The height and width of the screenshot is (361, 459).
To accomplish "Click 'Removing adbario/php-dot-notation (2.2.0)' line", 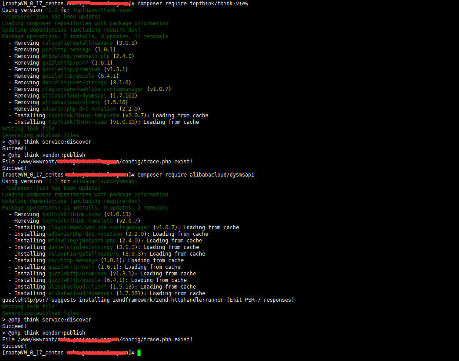I will [x=74, y=109].
